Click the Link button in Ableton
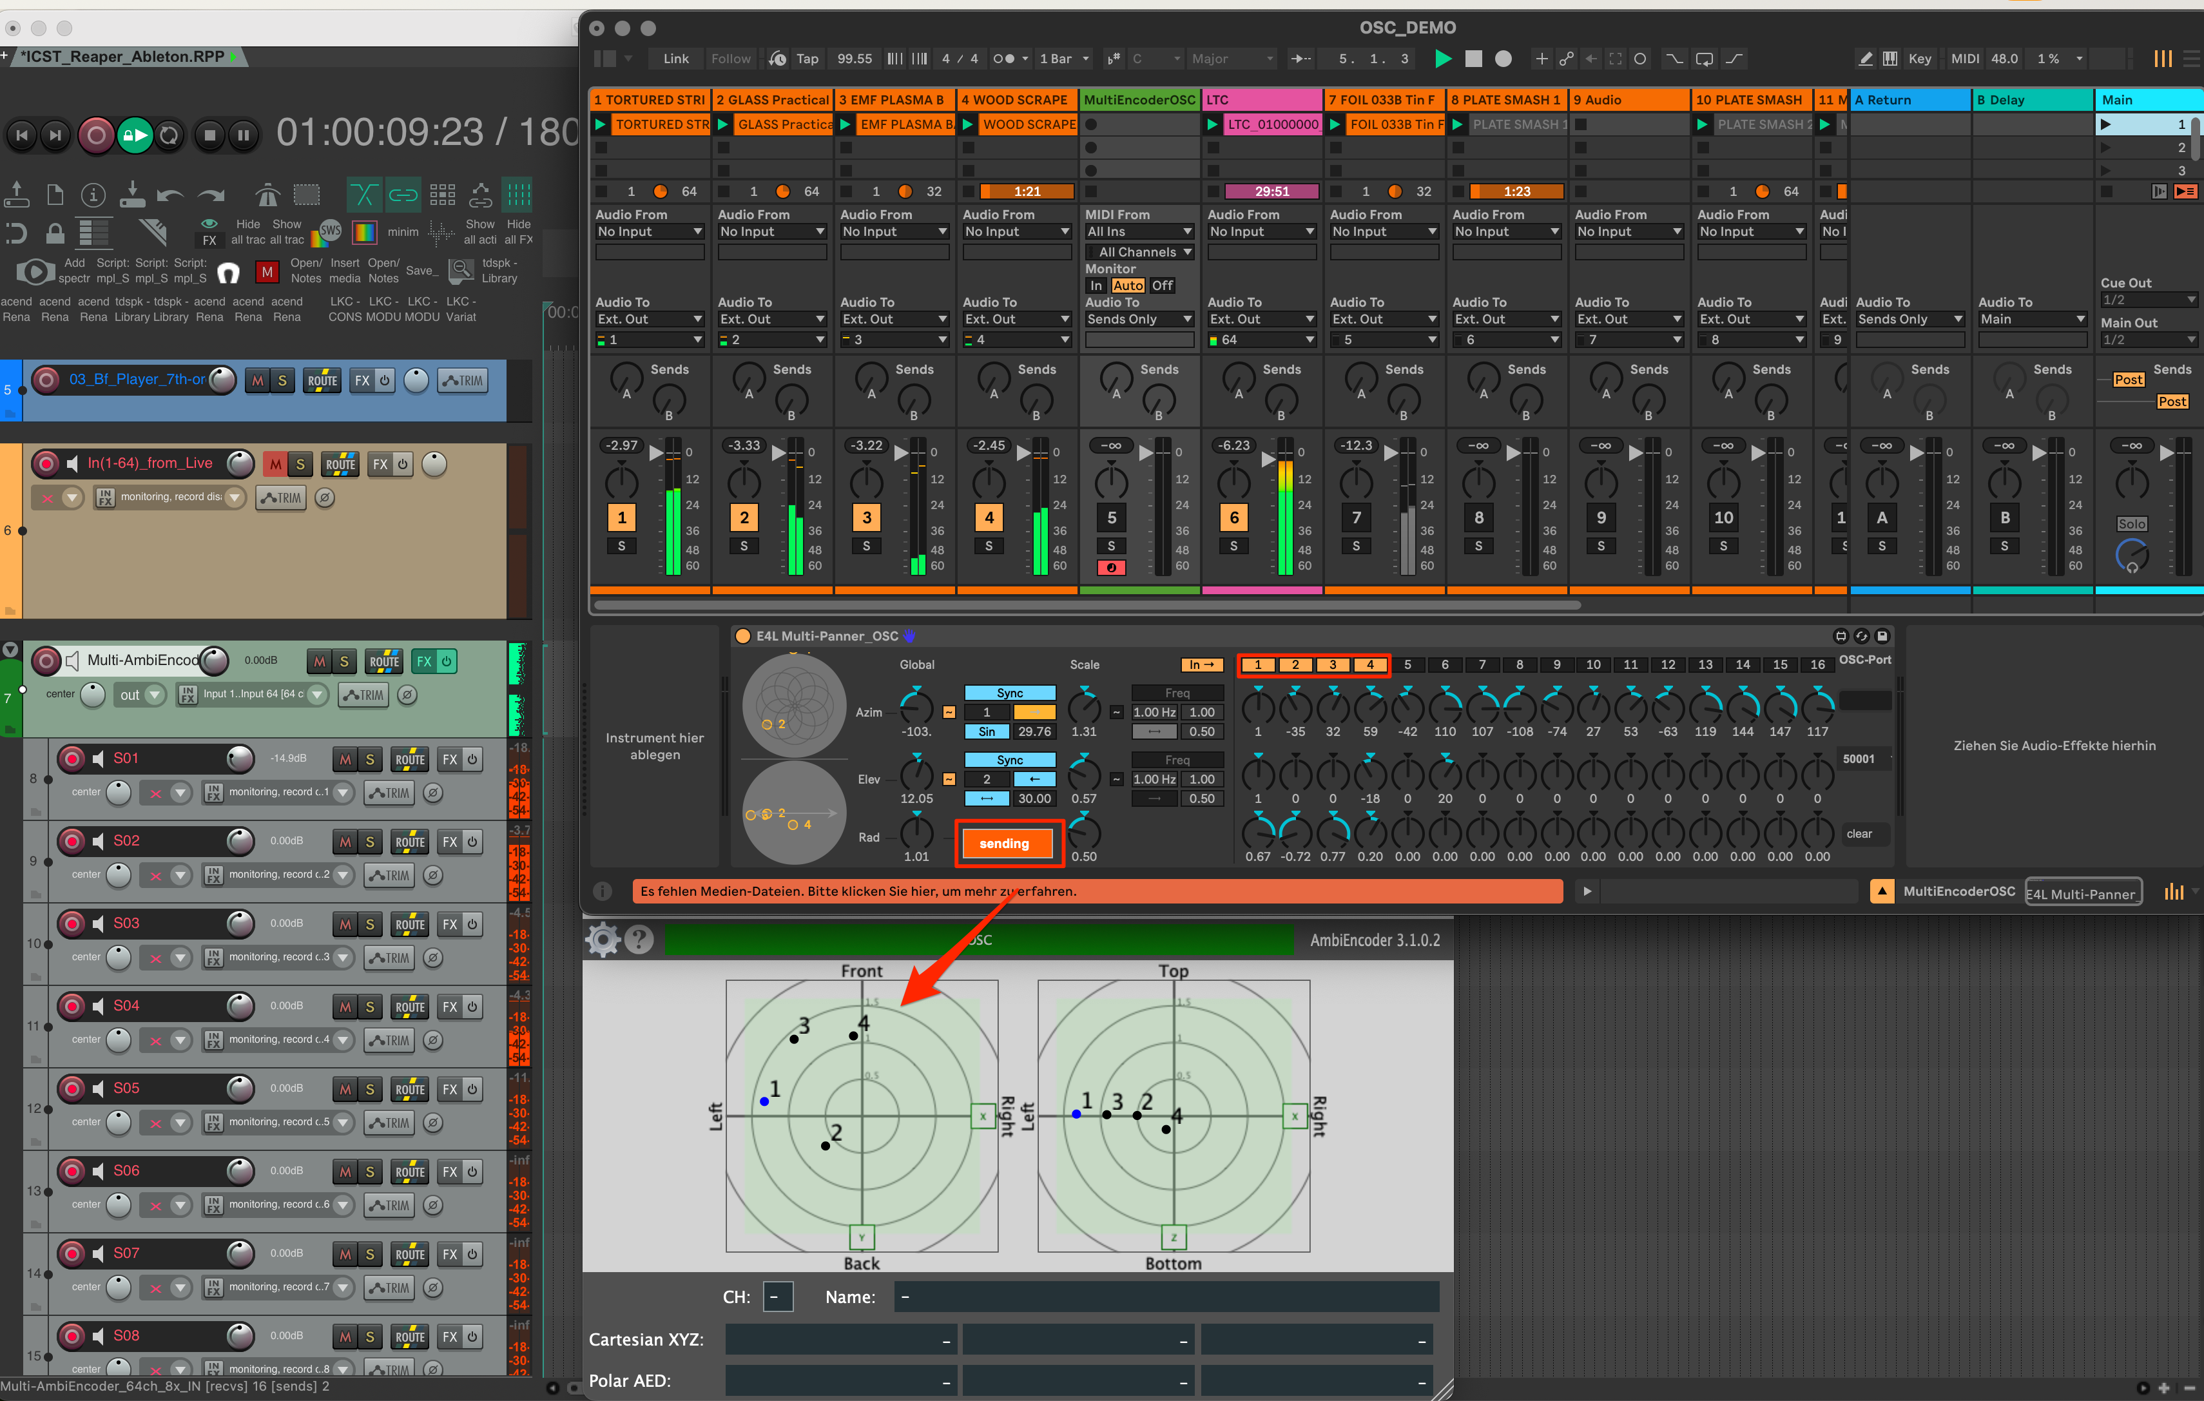This screenshot has height=1401, width=2204. pos(675,59)
